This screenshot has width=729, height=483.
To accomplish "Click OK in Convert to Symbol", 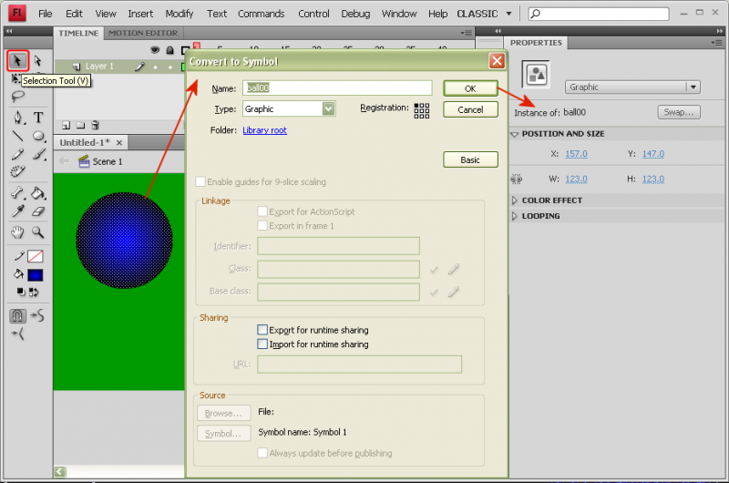I will pyautogui.click(x=470, y=88).
